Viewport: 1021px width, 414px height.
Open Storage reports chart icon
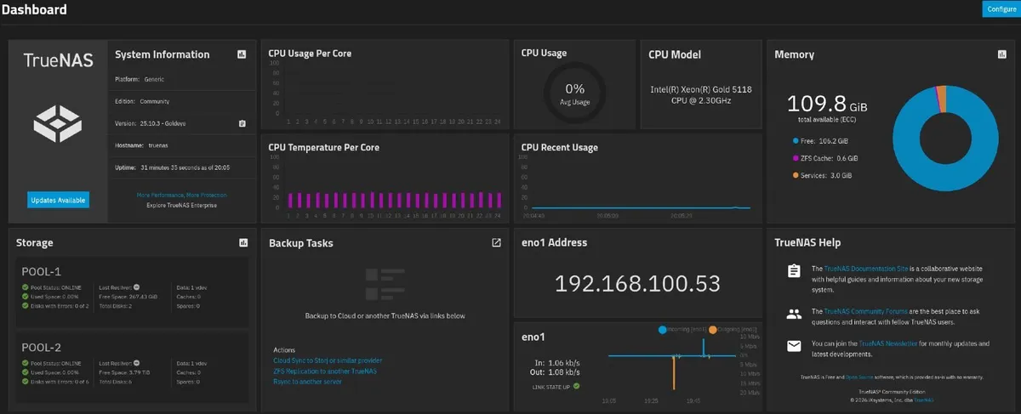242,243
